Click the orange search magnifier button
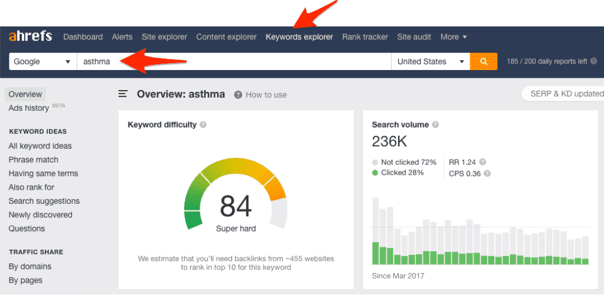The image size is (604, 295). [x=484, y=62]
